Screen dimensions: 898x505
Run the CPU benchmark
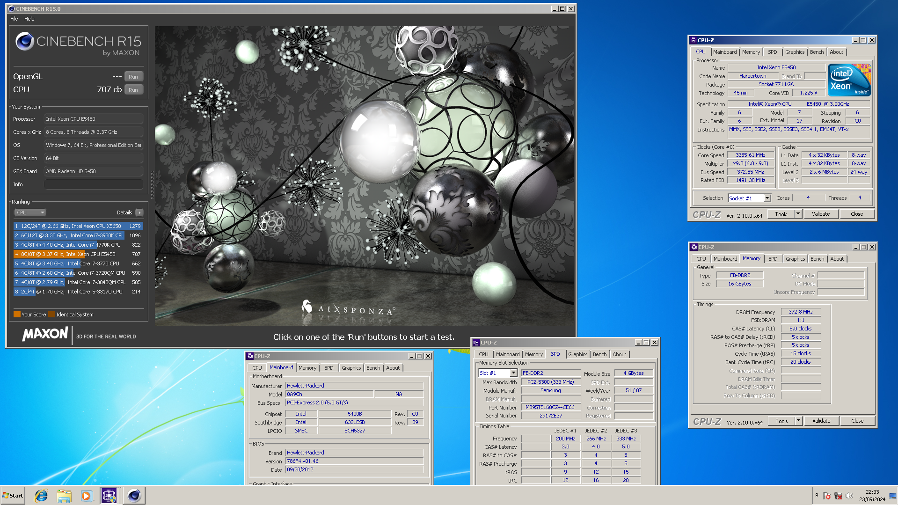tap(133, 90)
